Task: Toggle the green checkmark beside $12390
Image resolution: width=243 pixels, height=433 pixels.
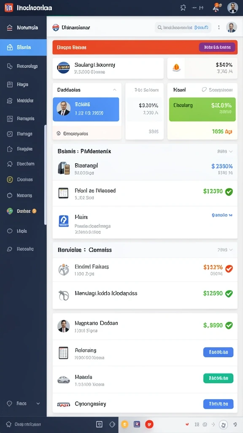Action: click(229, 192)
